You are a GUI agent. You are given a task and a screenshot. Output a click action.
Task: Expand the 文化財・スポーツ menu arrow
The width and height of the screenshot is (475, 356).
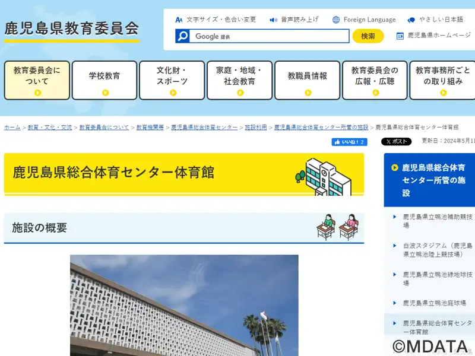(x=173, y=93)
